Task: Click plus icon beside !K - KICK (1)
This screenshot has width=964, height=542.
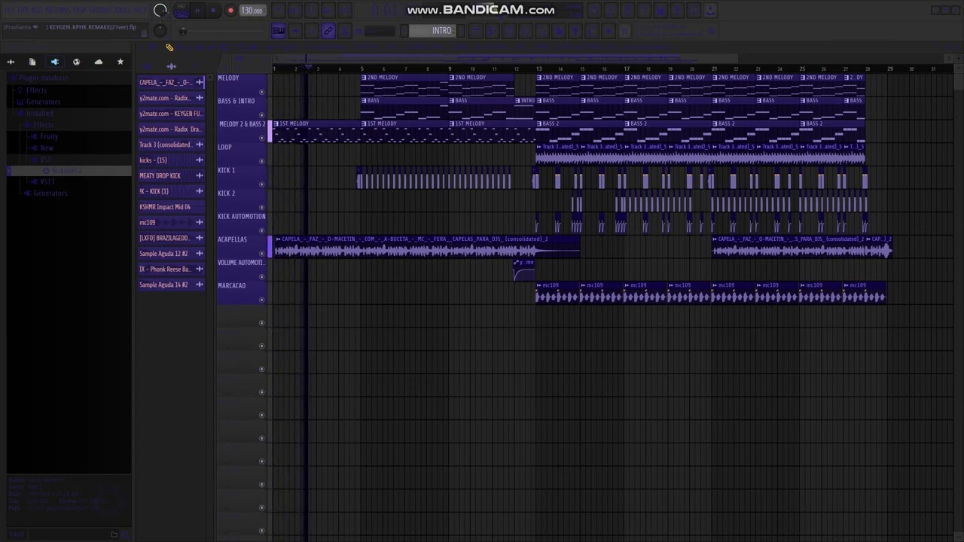Action: 200,191
